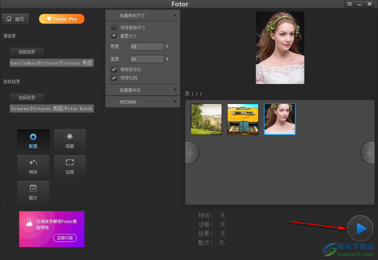Screen dimensions: 378x260
Task: Start batch processing with the play button
Action: coord(360,228)
